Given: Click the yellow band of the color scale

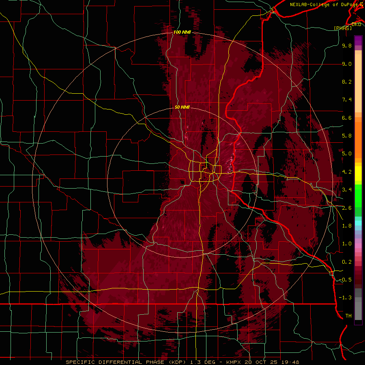Looking at the screenshot, I should 358,174.
